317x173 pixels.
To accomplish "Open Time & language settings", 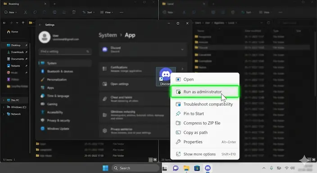I will (x=65, y=96).
